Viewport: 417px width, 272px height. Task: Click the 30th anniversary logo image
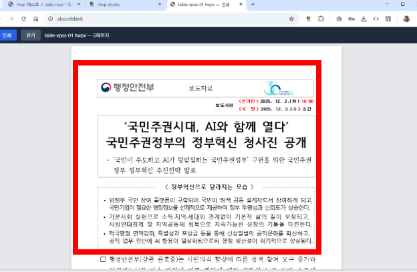click(279, 88)
